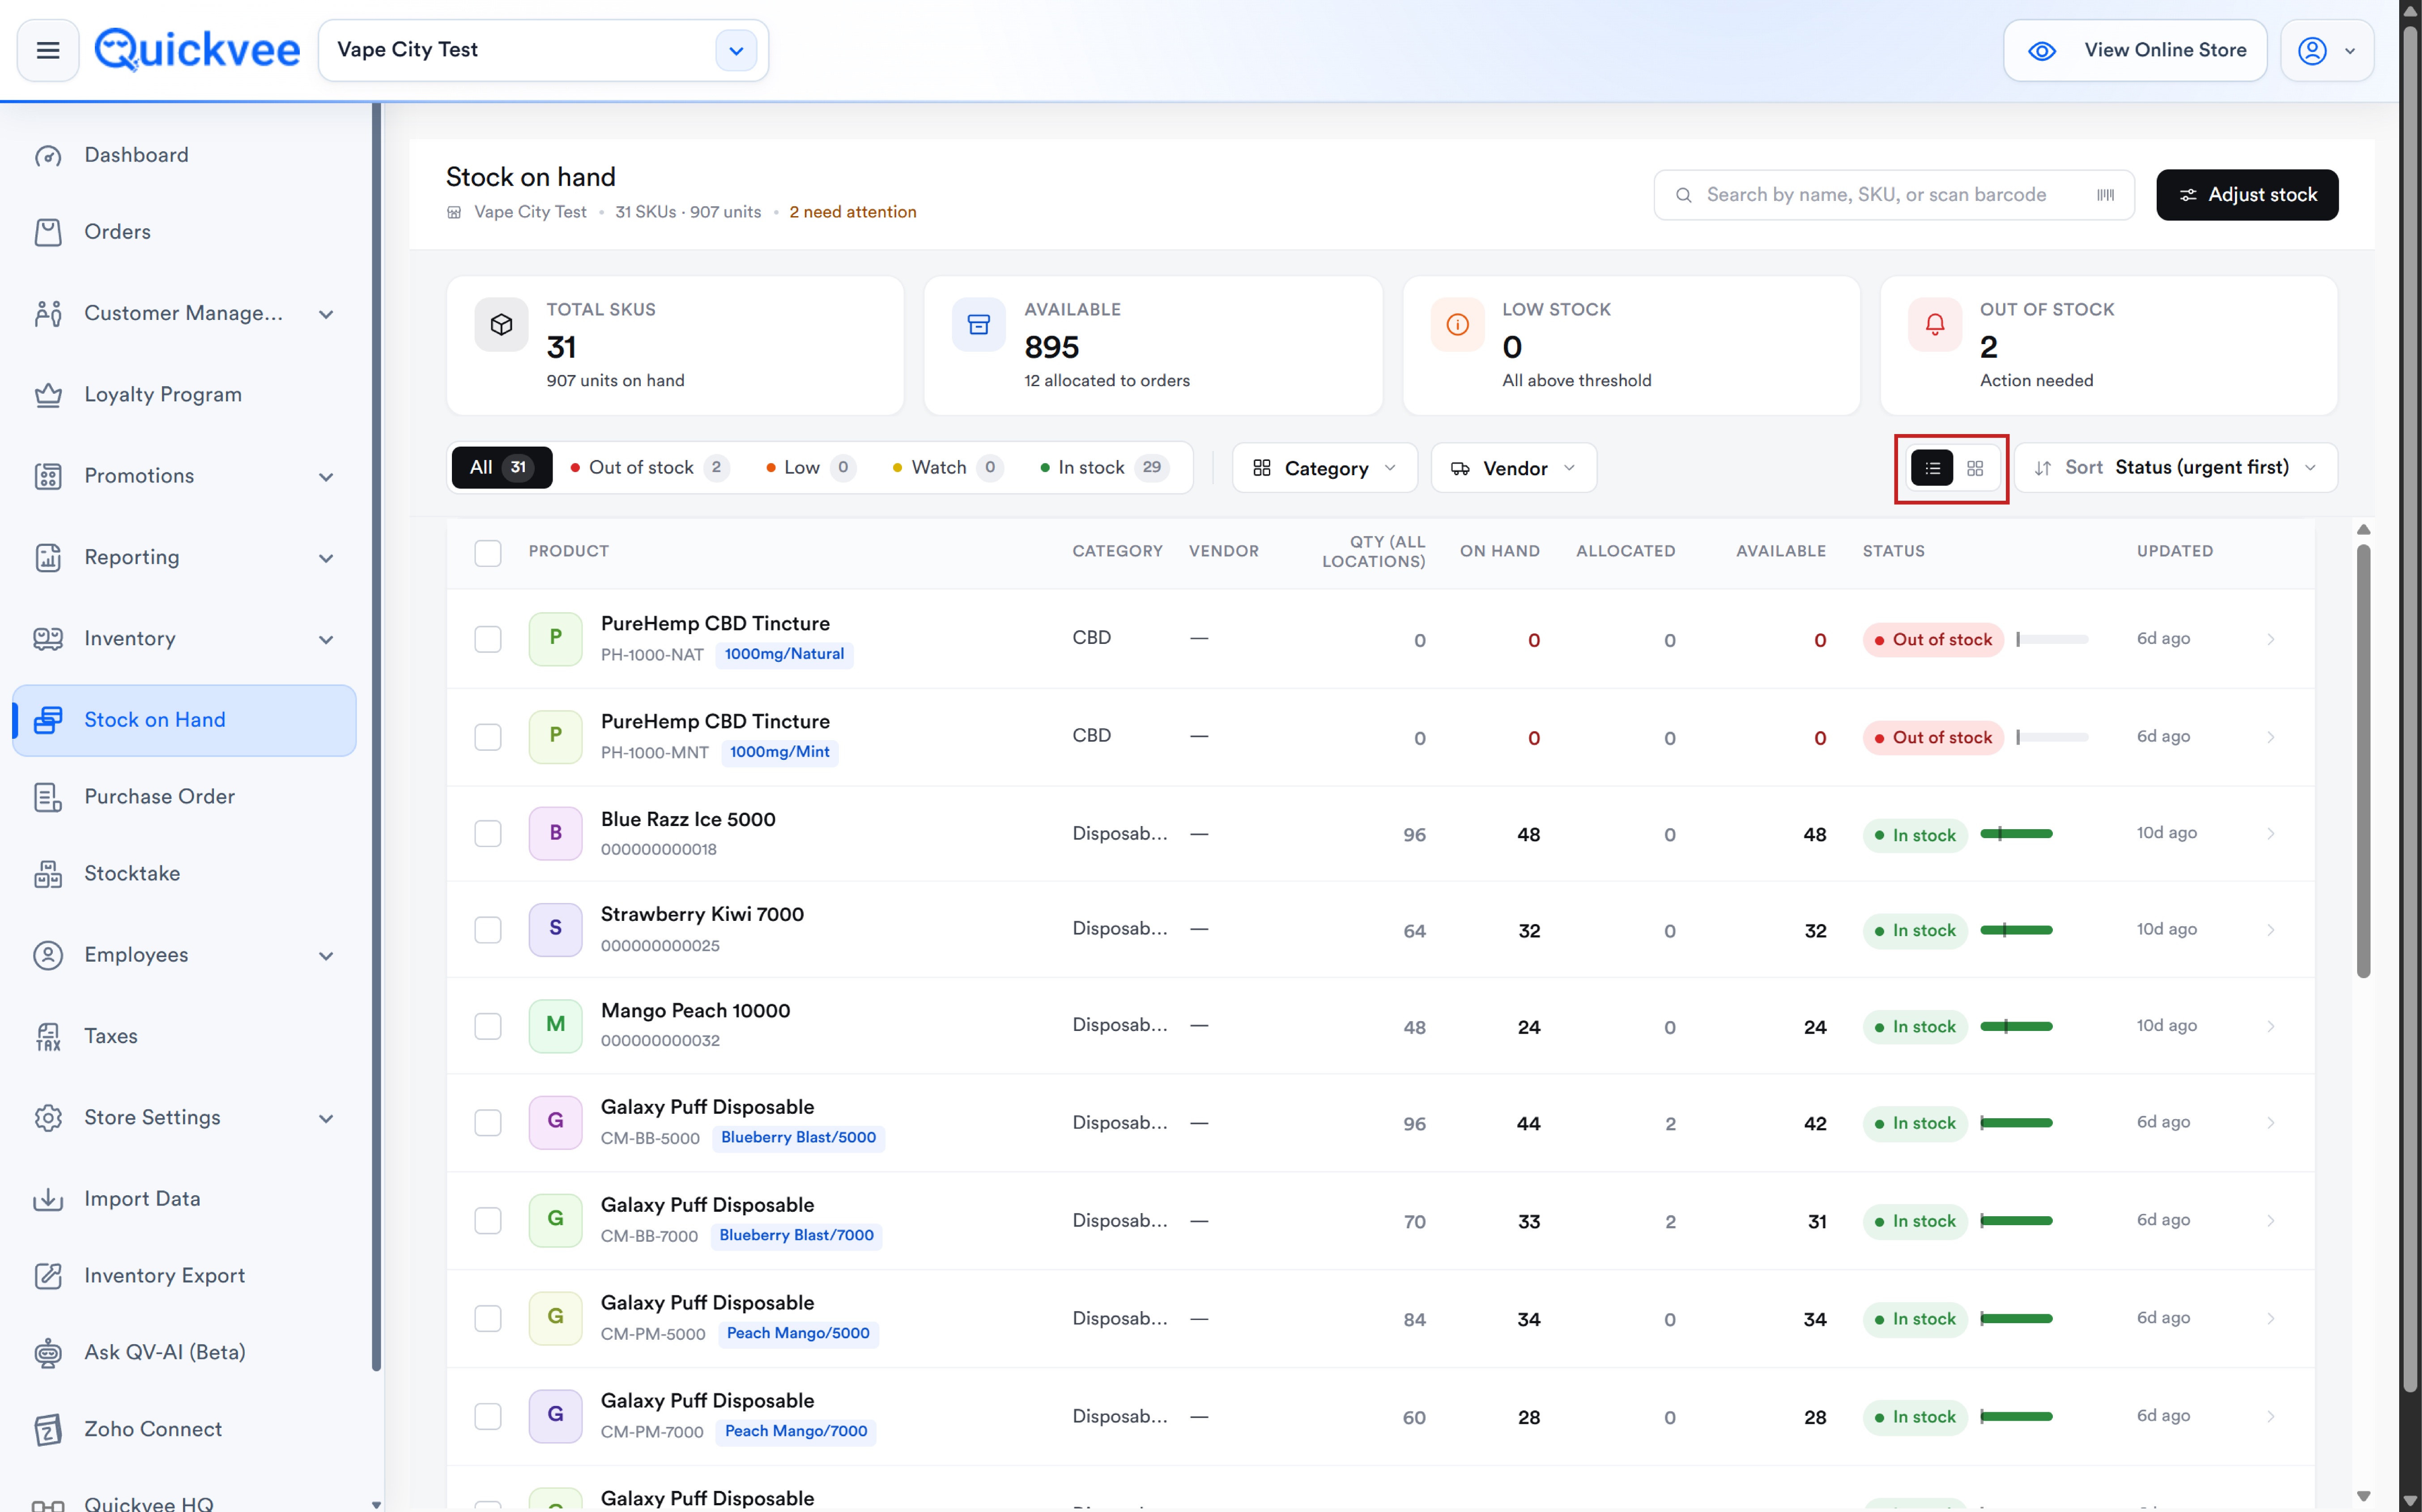Open the user account profile icon
The width and height of the screenshot is (2422, 1512).
(2312, 51)
